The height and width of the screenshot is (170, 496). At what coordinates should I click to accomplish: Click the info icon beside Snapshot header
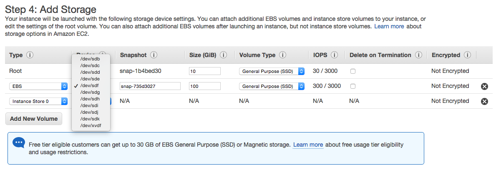coord(154,55)
